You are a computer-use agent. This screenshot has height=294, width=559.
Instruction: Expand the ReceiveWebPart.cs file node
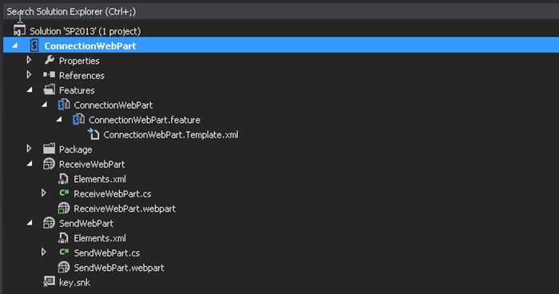click(43, 193)
